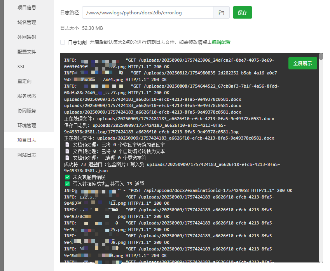Select the 项目日志 tab
Image resolution: width=330 pixels, height=271 pixels.
coord(27,140)
